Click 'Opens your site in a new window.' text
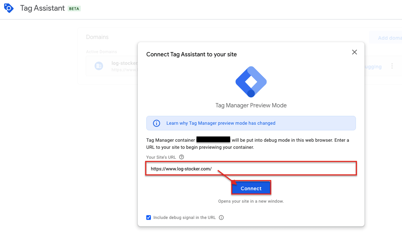Viewport: 402px width, 237px height. 251,201
